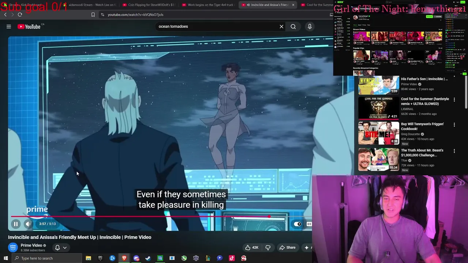Run search with magnifier button
468x263 pixels.
coord(293,26)
